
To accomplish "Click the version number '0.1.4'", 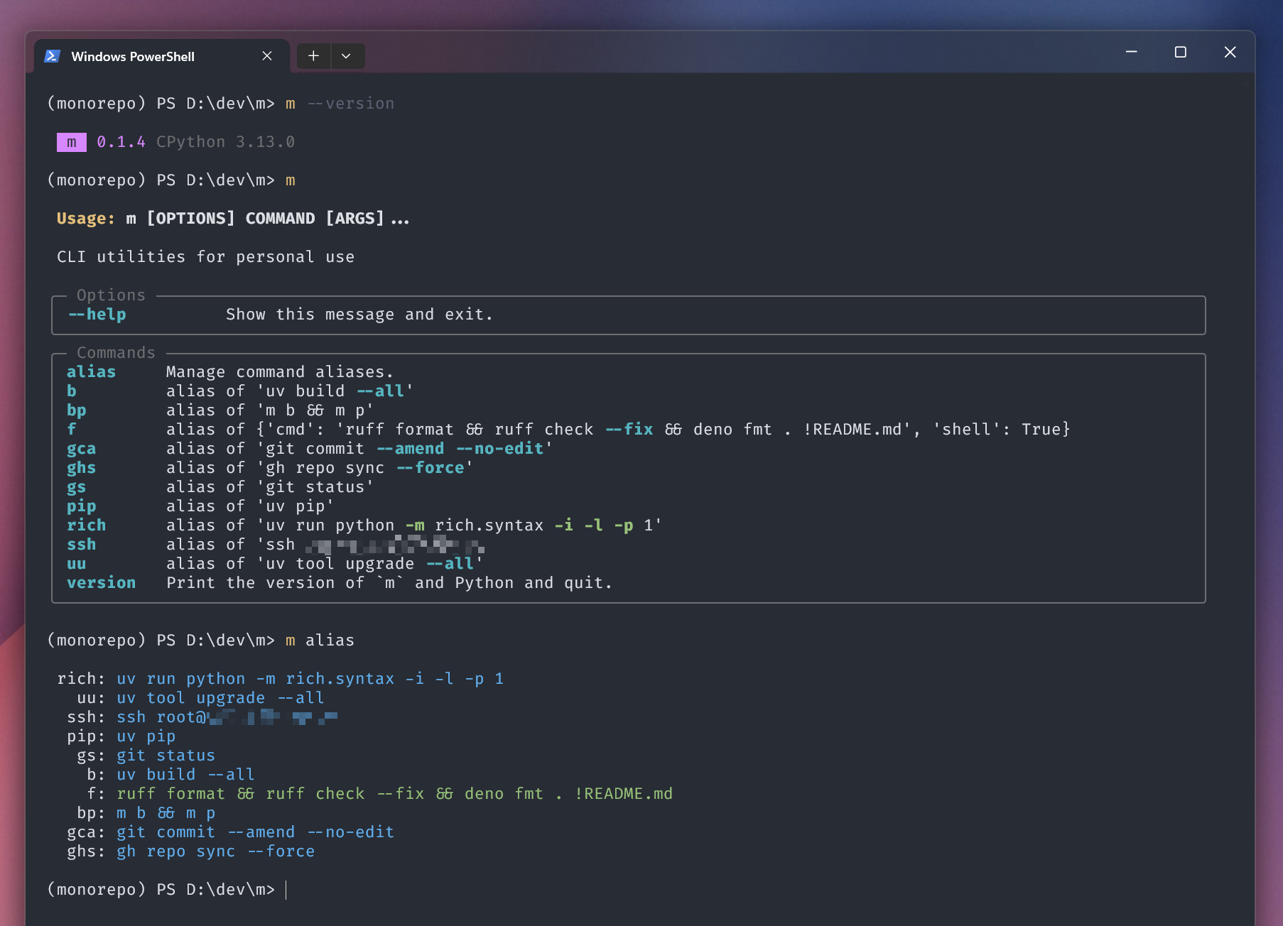I will pyautogui.click(x=121, y=142).
